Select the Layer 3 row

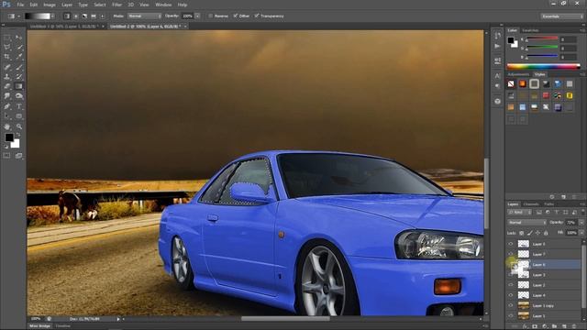[x=545, y=275]
